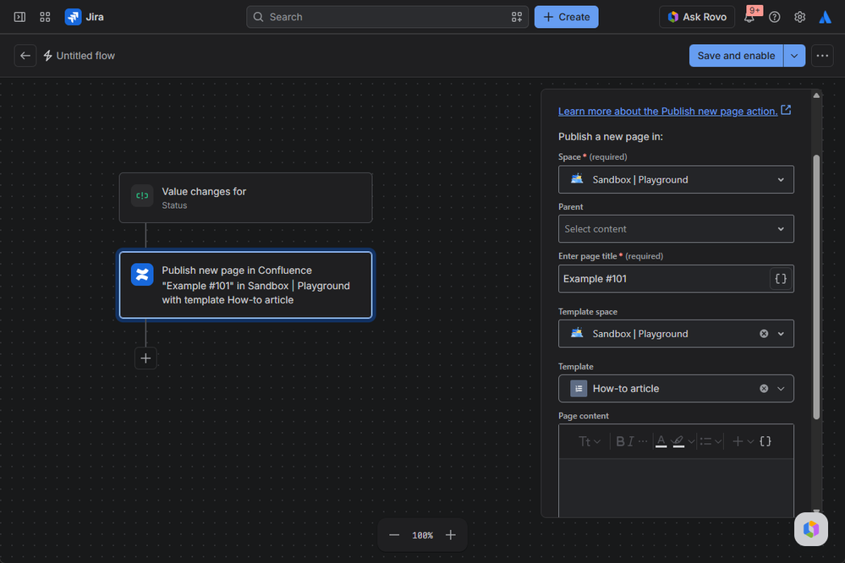The height and width of the screenshot is (563, 845).
Task: Zoom in the canvas
Action: (451, 535)
